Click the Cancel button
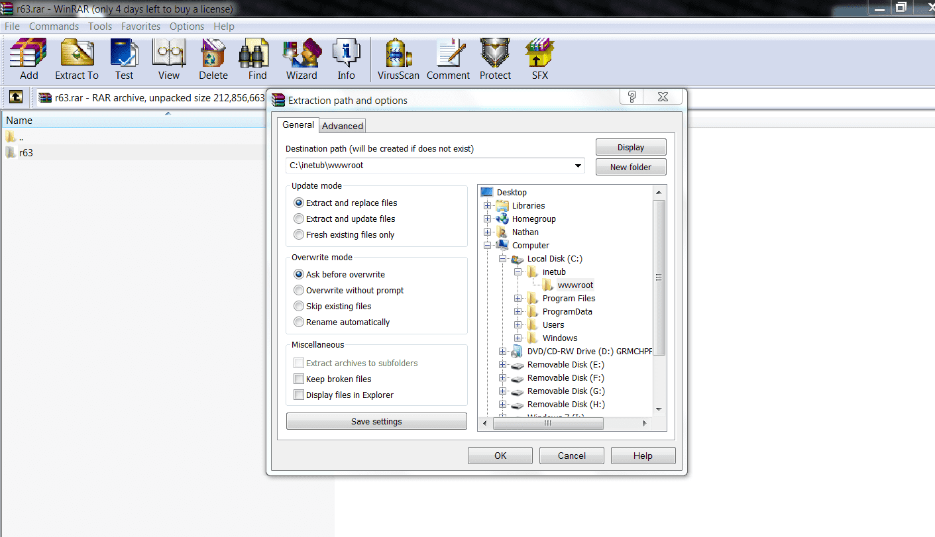Viewport: 935px width, 537px height. pos(572,456)
